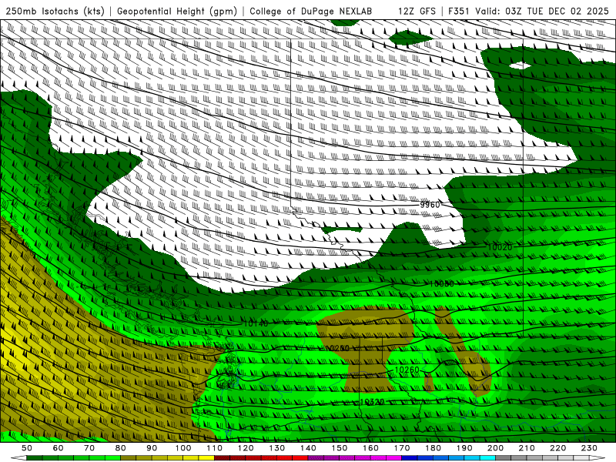Click the 'F351' forecast hour text
Image resolution: width=616 pixels, height=462 pixels.
458,11
